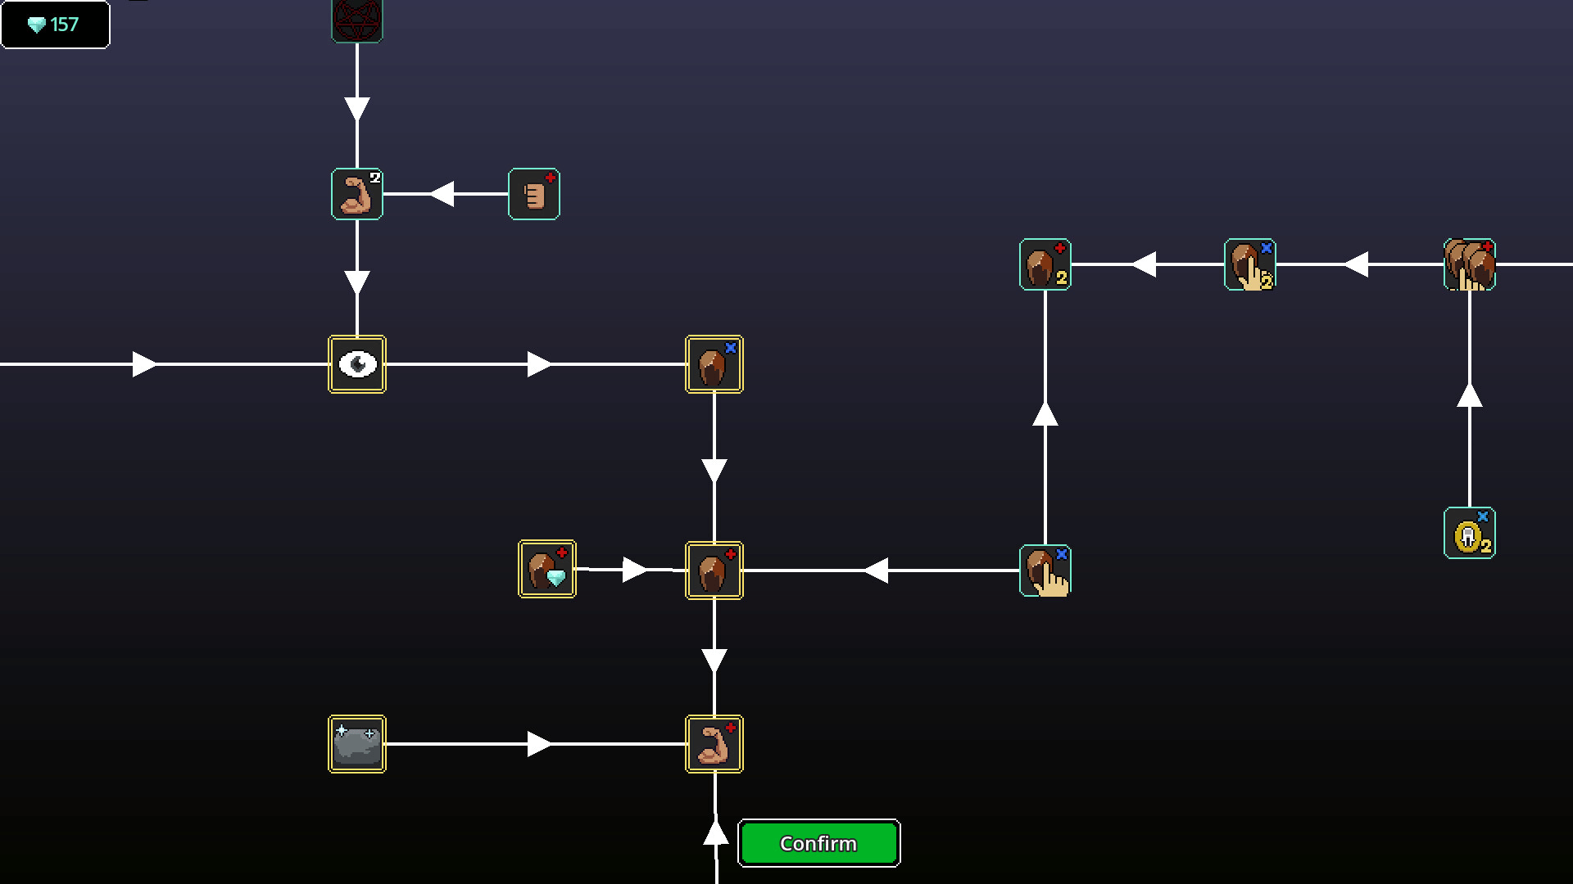Viewport: 1573px width, 884px height.
Task: Click hand tapping seed with 2 node
Action: point(1250,264)
